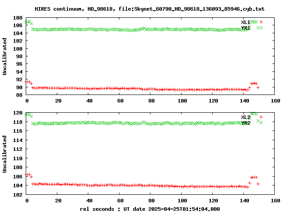Viewport: 284px width, 213px height.
Task: Select the YR2 legend label
Action: (245, 123)
